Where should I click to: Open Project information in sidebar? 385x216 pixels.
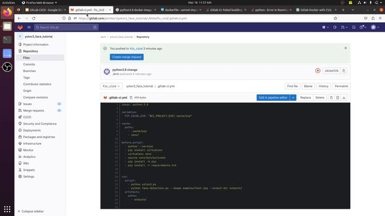(36, 44)
